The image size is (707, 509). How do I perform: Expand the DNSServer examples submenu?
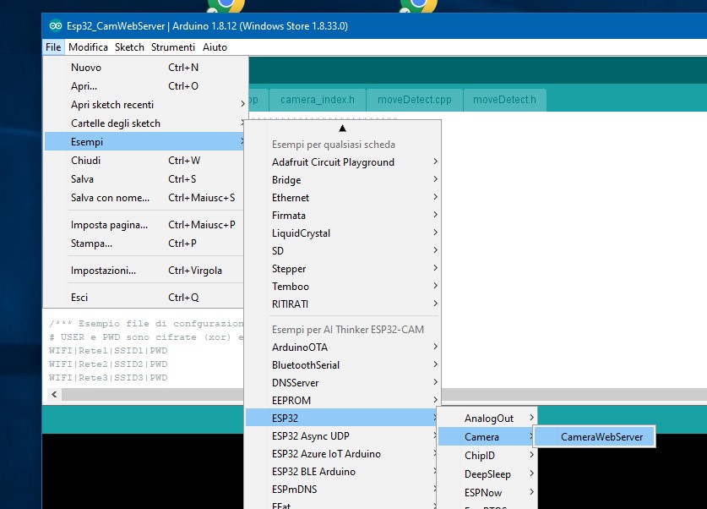343,383
